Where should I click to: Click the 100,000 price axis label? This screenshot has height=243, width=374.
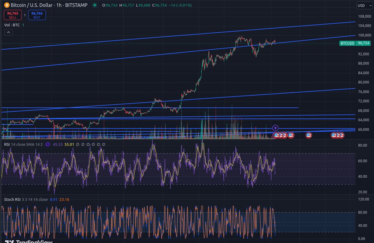click(364, 35)
